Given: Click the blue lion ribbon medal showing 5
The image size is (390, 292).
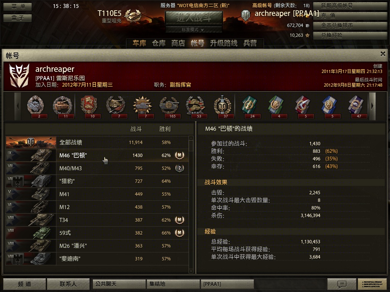Looking at the screenshot, I should tap(329, 106).
